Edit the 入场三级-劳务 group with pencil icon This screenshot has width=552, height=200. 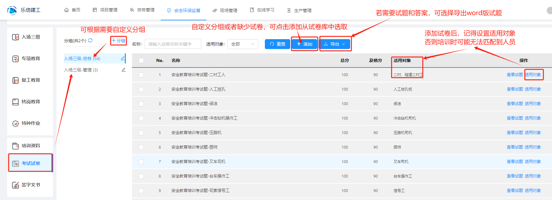[x=123, y=58]
